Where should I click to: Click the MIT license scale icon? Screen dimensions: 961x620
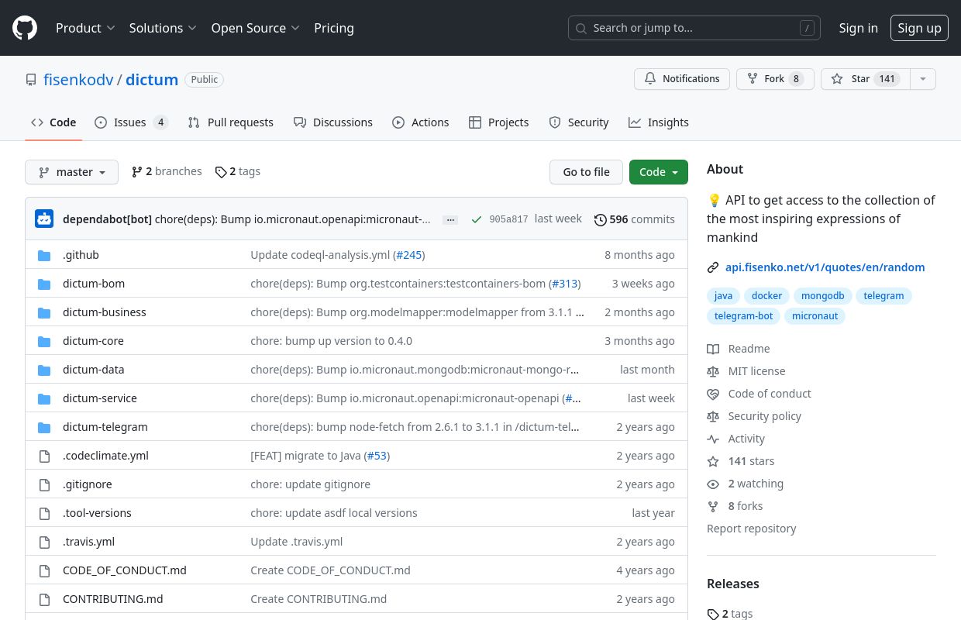[713, 371]
